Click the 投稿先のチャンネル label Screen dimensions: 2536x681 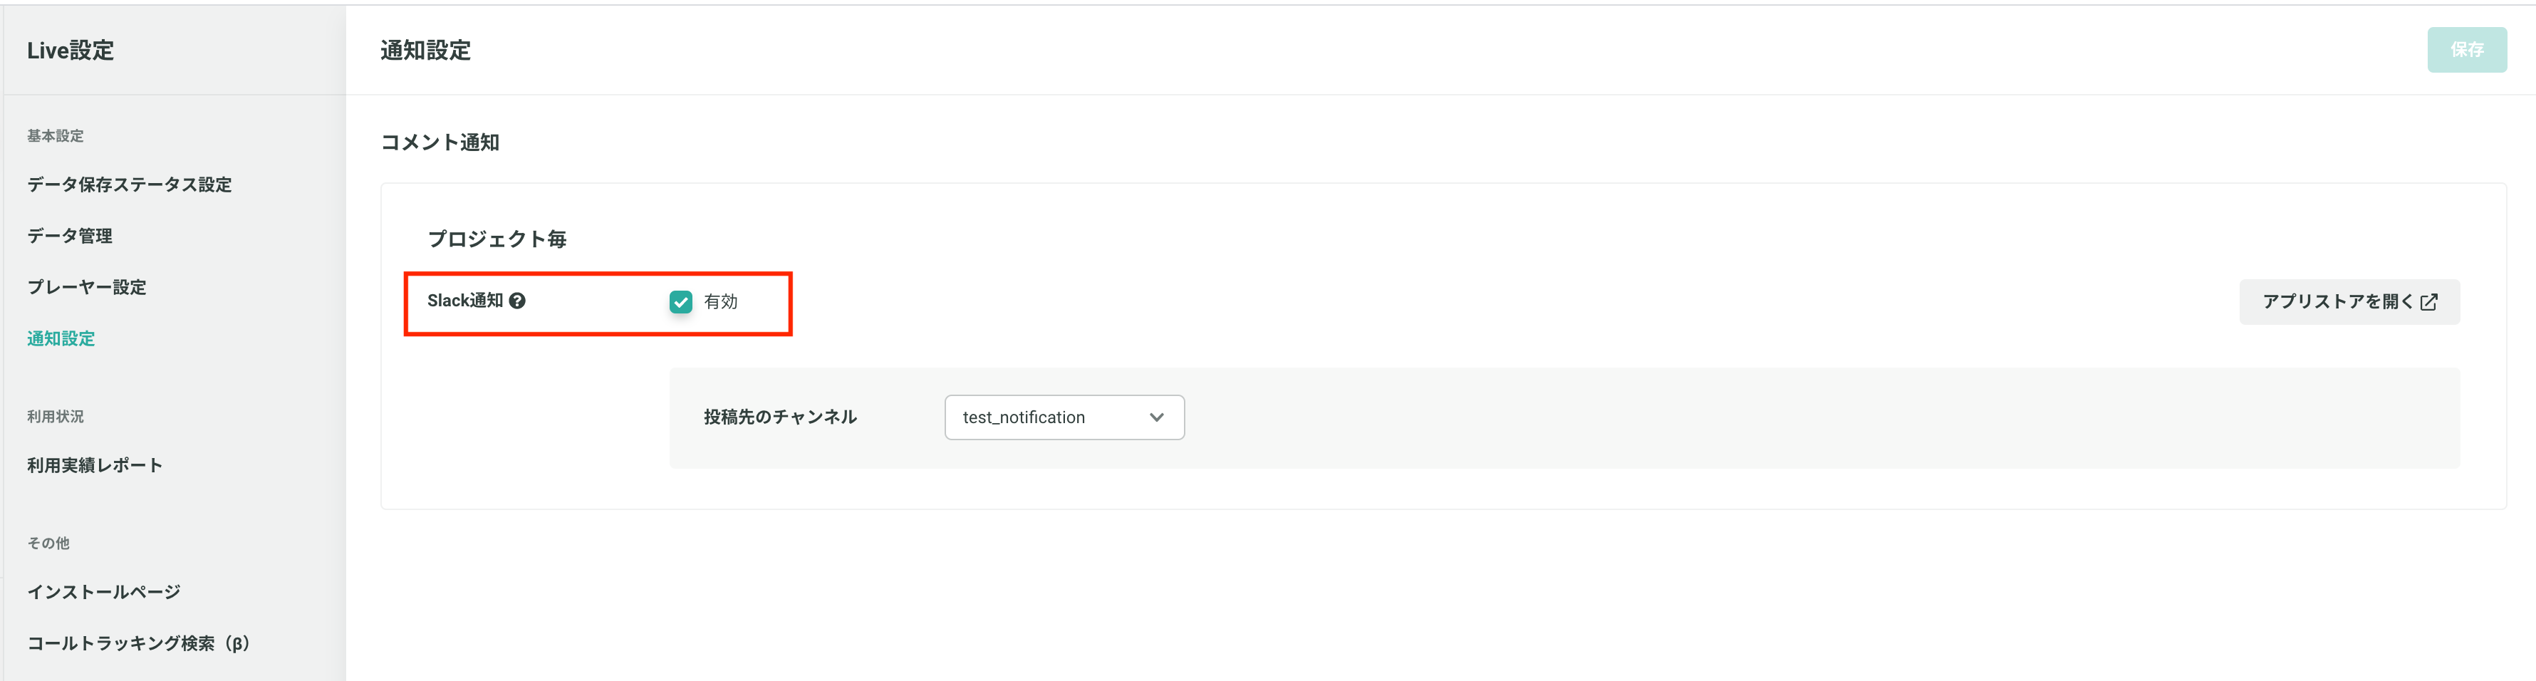pos(780,417)
